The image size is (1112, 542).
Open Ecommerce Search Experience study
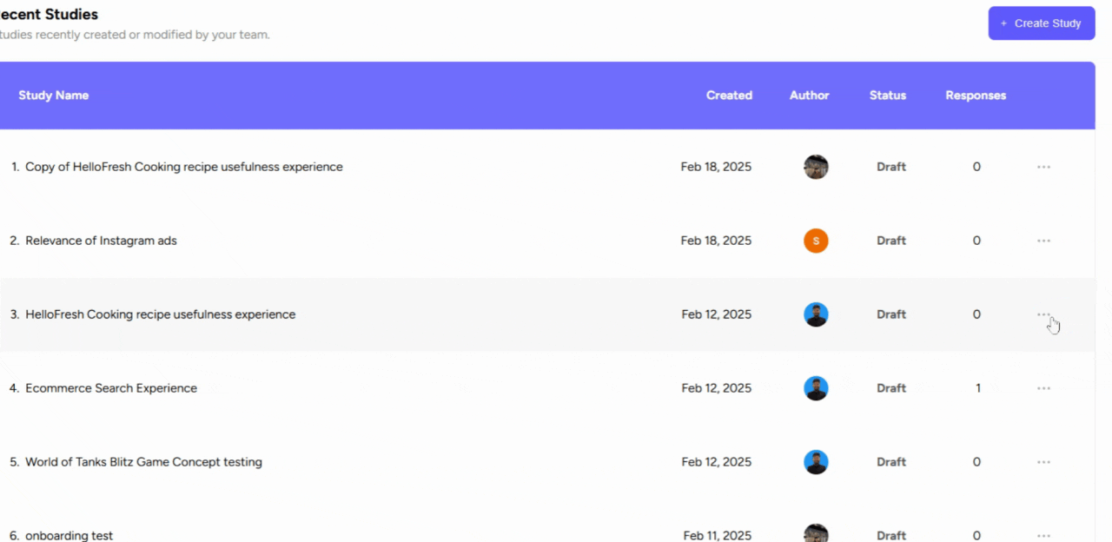click(111, 388)
